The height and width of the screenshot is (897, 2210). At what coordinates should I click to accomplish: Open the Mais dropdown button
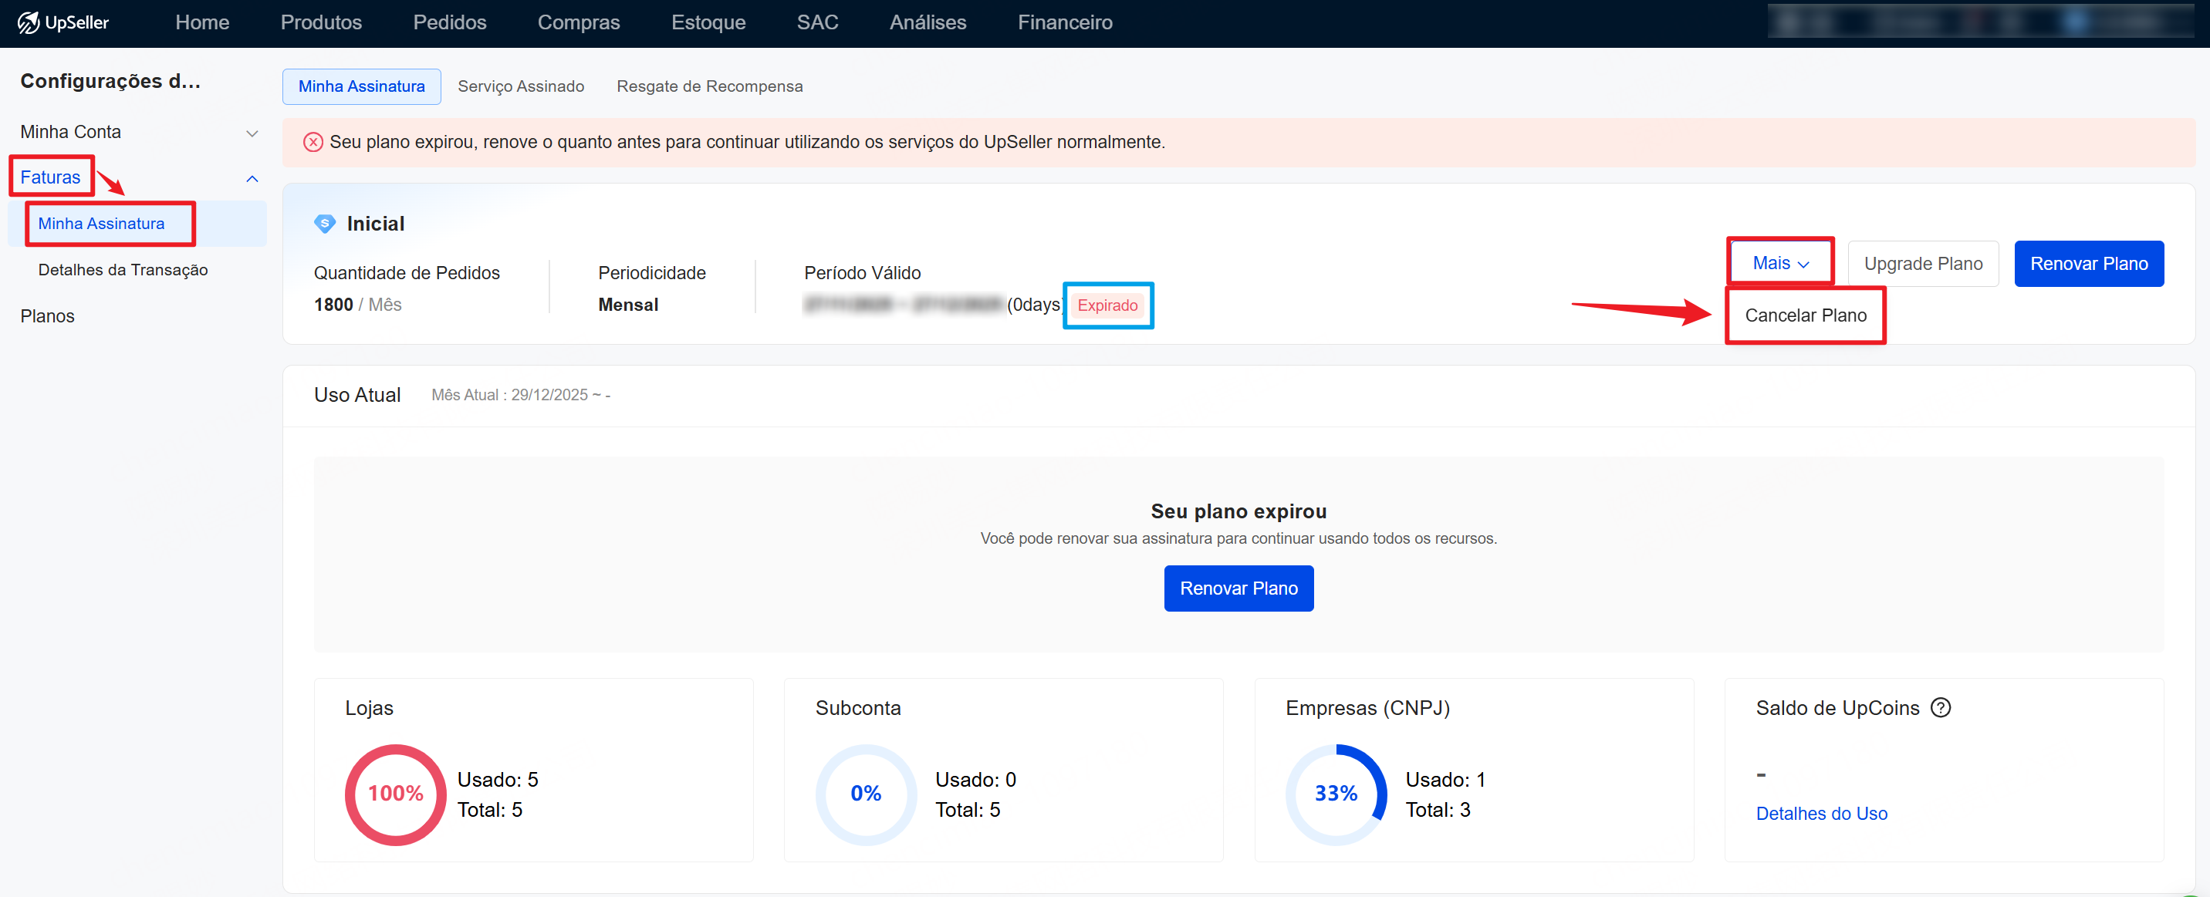[x=1780, y=263]
